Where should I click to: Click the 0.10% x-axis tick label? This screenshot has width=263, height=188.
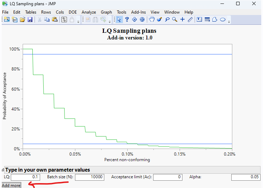(x=127, y=154)
